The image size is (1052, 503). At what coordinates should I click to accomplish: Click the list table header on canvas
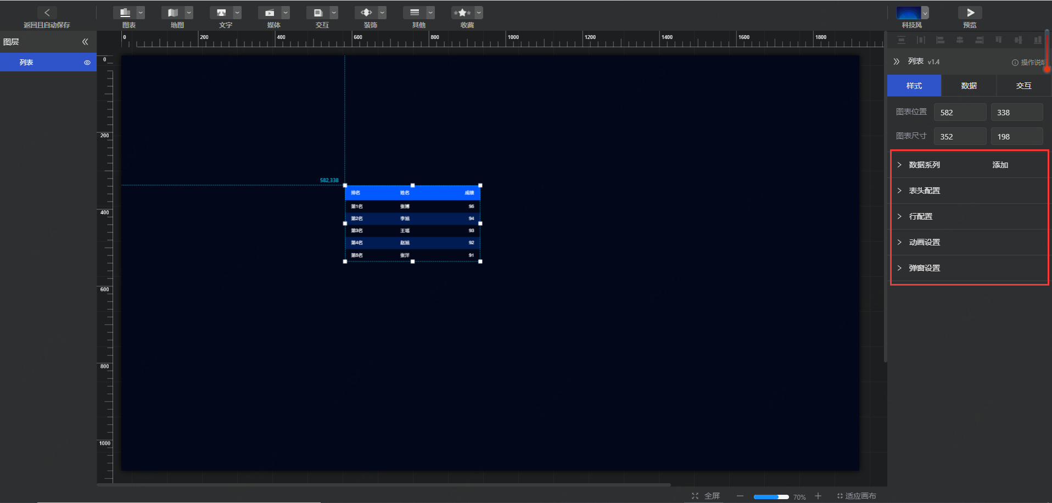point(412,193)
